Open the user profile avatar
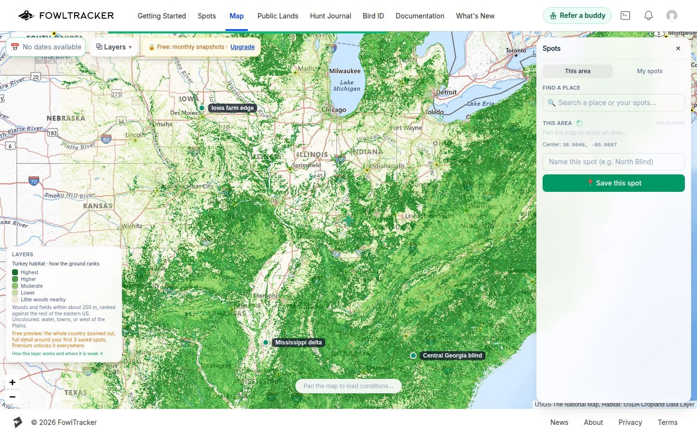 click(x=672, y=16)
